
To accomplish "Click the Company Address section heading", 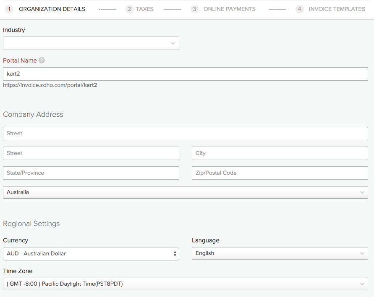I will pyautogui.click(x=33, y=114).
